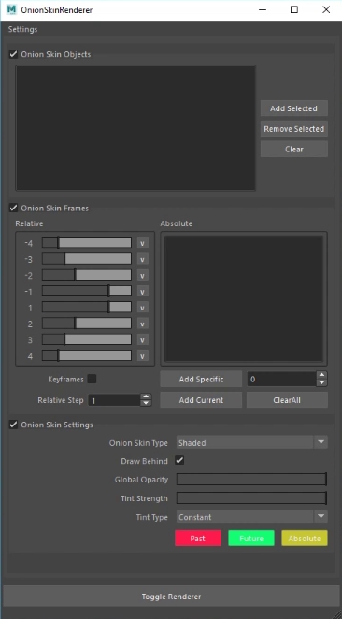The height and width of the screenshot is (619, 342).
Task: Click Clear beside the objects list
Action: pos(293,150)
